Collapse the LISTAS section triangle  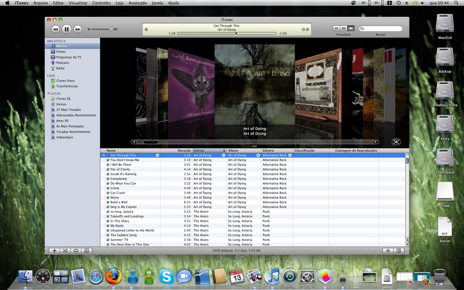click(x=48, y=93)
